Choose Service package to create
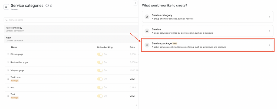 [207, 45]
